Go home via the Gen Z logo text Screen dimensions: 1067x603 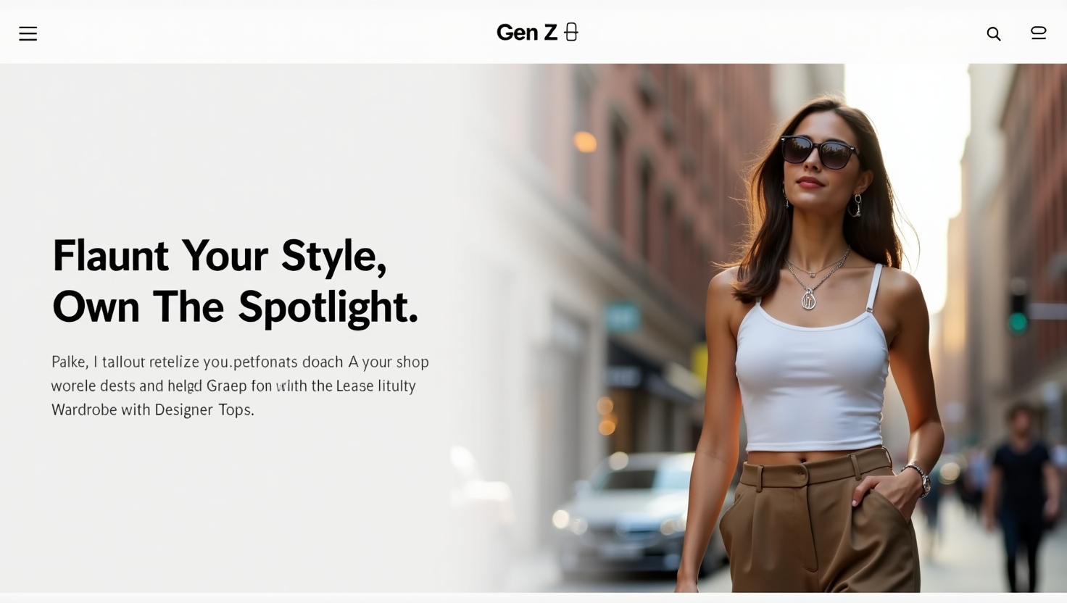(x=527, y=33)
